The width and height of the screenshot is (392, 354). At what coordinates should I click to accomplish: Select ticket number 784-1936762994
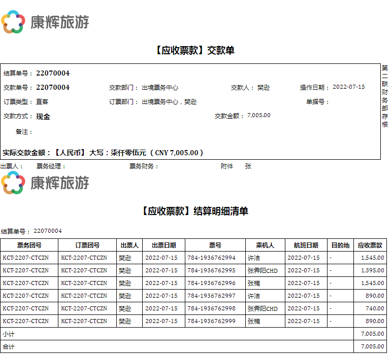[211, 258]
